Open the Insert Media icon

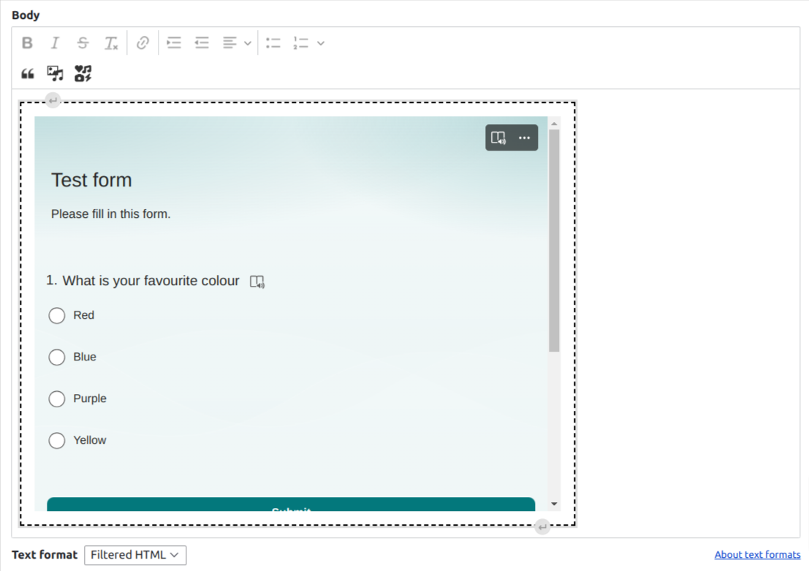pyautogui.click(x=54, y=73)
